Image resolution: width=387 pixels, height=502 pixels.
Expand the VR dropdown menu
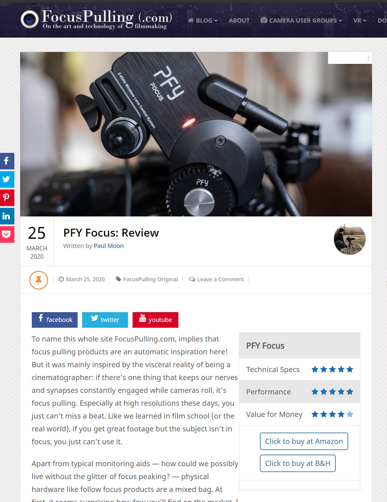point(360,20)
